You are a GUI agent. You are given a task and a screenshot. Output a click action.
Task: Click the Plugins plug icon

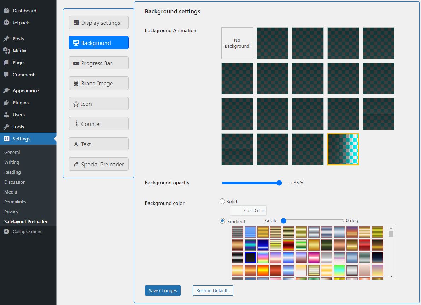[6, 103]
